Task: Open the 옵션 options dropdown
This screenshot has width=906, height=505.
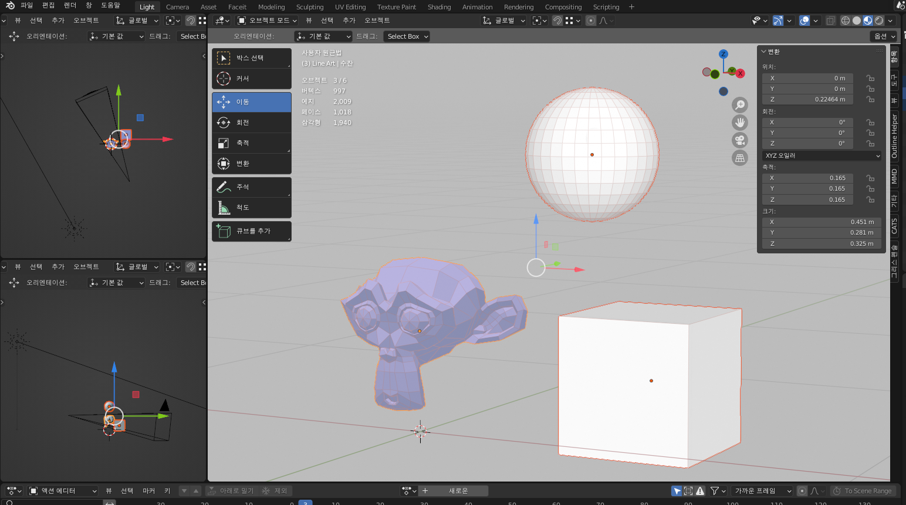Action: (884, 36)
